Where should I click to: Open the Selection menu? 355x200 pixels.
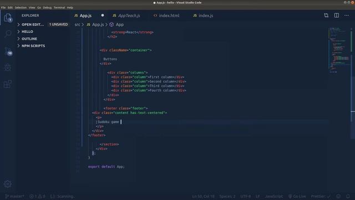21,7
